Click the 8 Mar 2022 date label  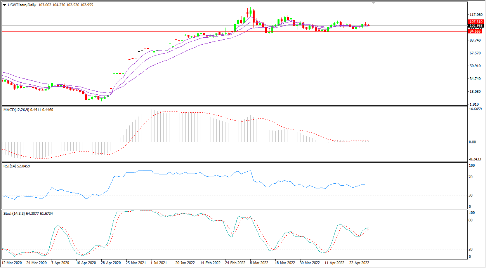coord(259,263)
